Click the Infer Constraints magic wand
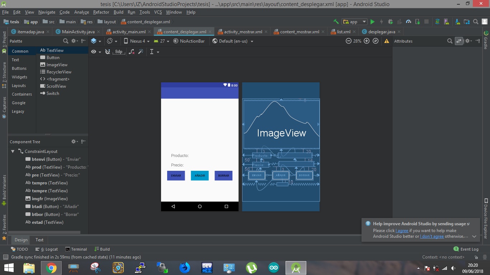Viewport: 490px width, 275px height. point(141,52)
